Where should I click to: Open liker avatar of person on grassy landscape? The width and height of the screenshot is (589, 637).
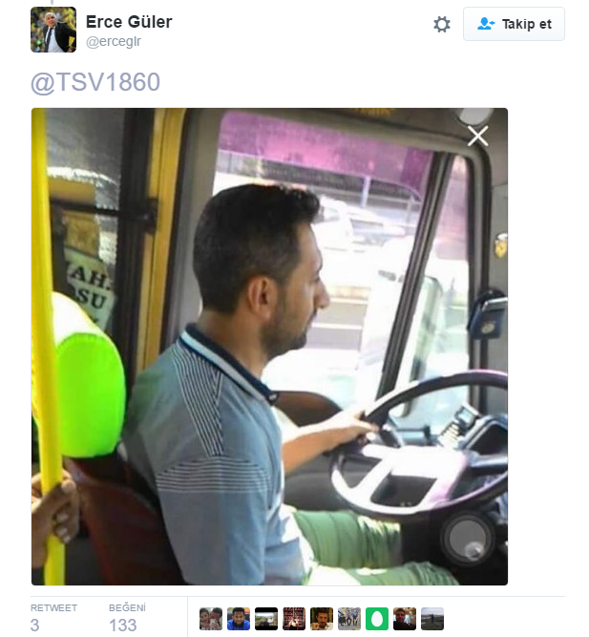coord(432,619)
